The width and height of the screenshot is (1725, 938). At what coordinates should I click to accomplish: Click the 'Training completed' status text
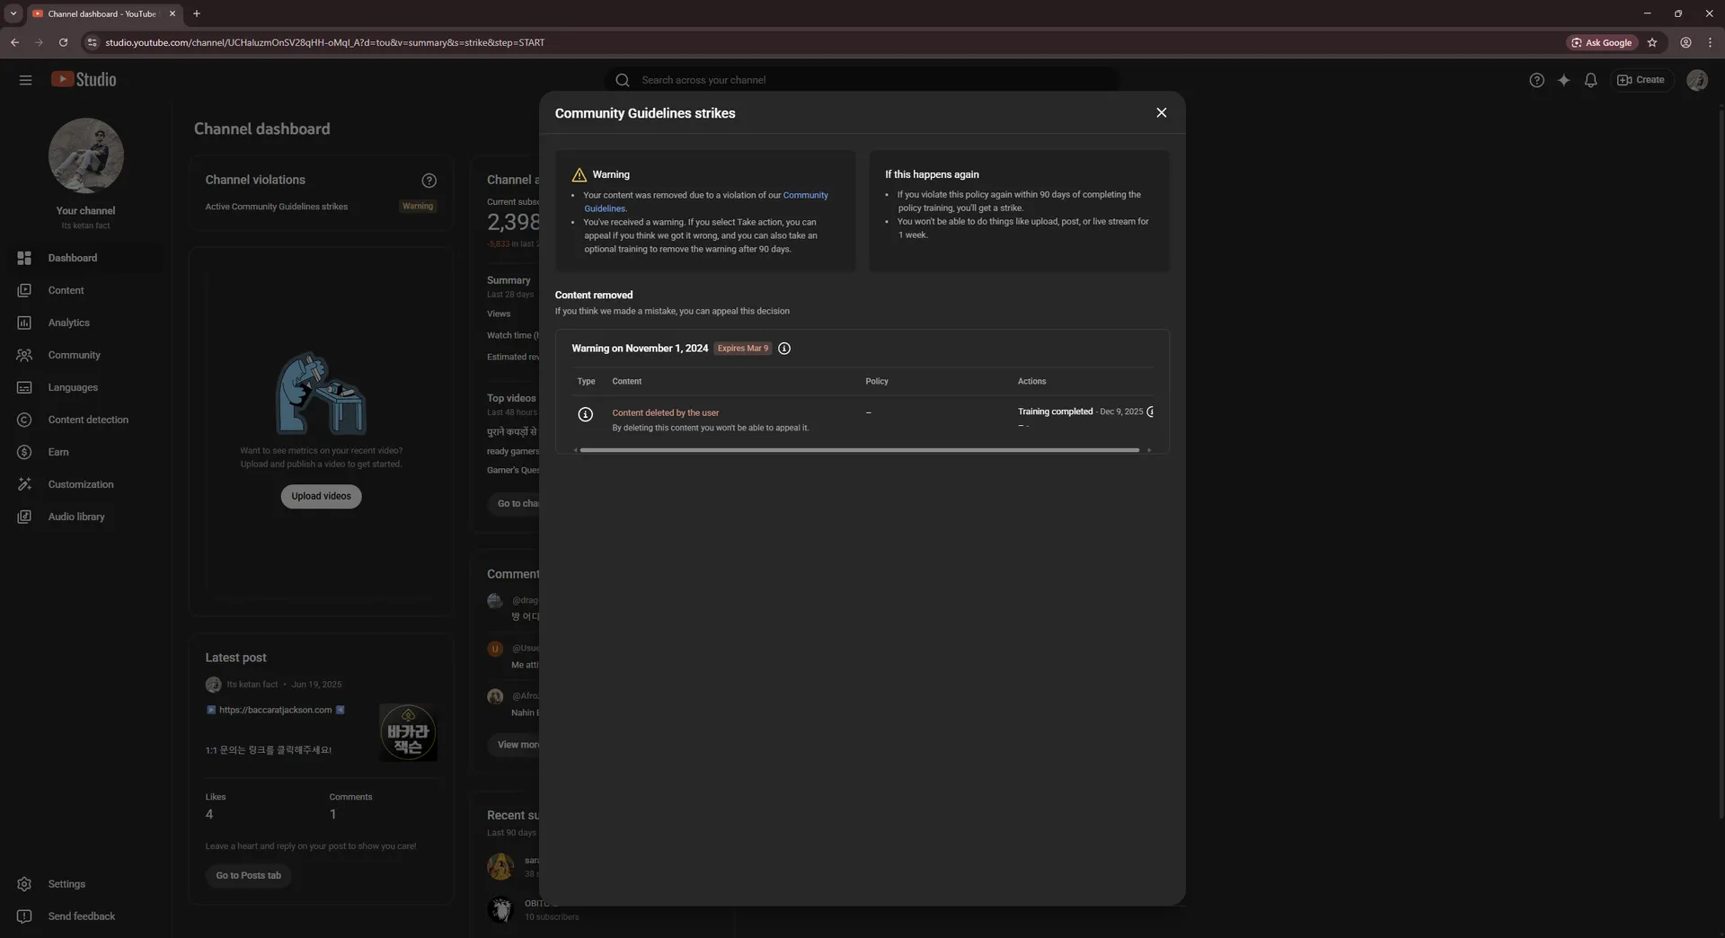click(1055, 411)
